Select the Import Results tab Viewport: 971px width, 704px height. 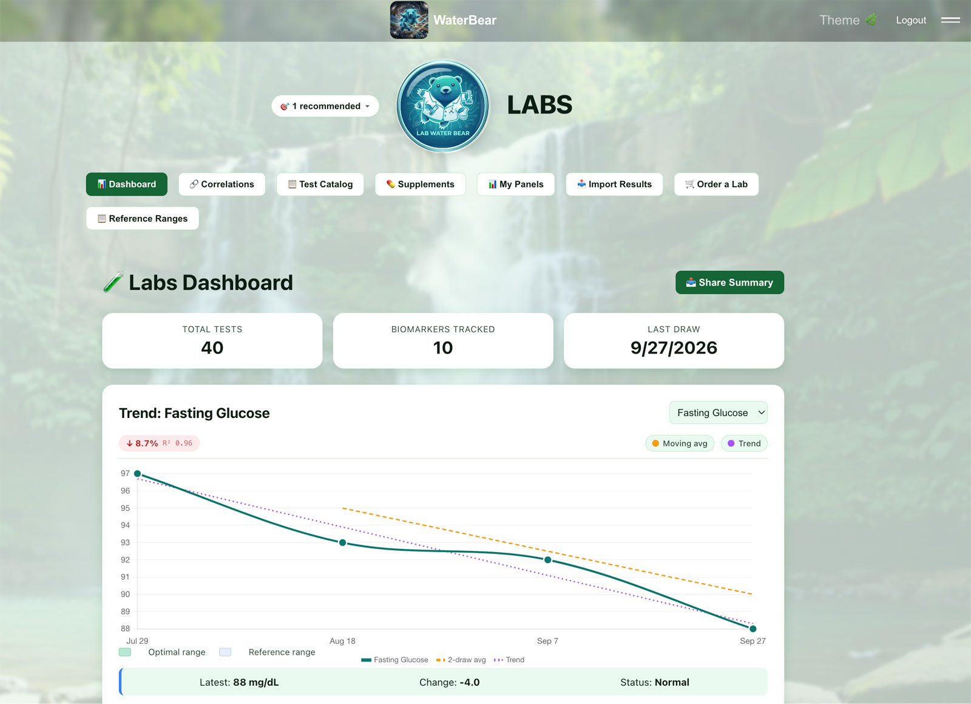(614, 184)
